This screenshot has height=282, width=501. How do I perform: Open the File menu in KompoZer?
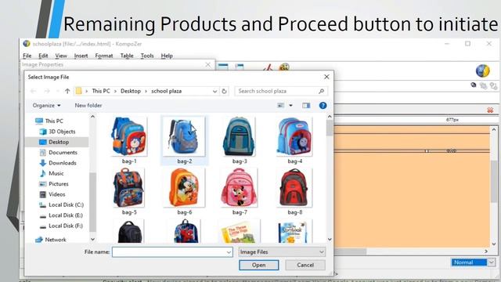click(x=27, y=56)
